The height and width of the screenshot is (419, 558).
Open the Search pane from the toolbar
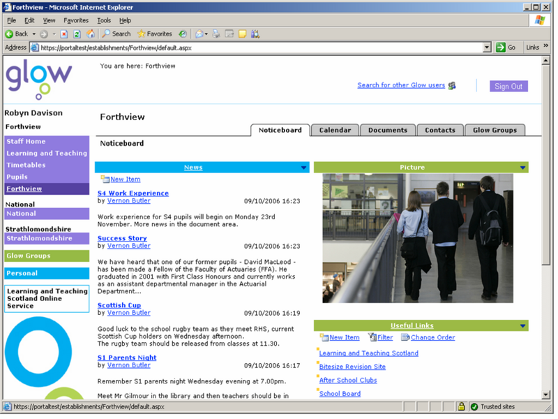click(116, 34)
